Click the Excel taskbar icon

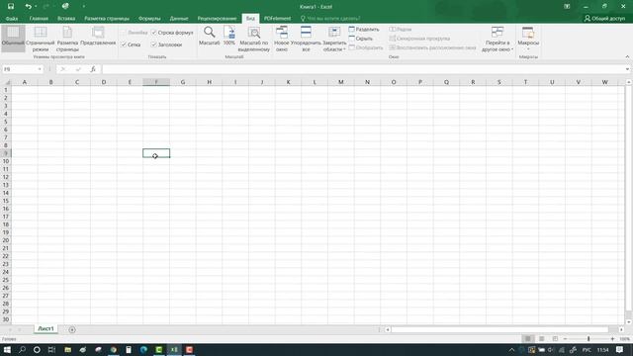tap(174, 349)
